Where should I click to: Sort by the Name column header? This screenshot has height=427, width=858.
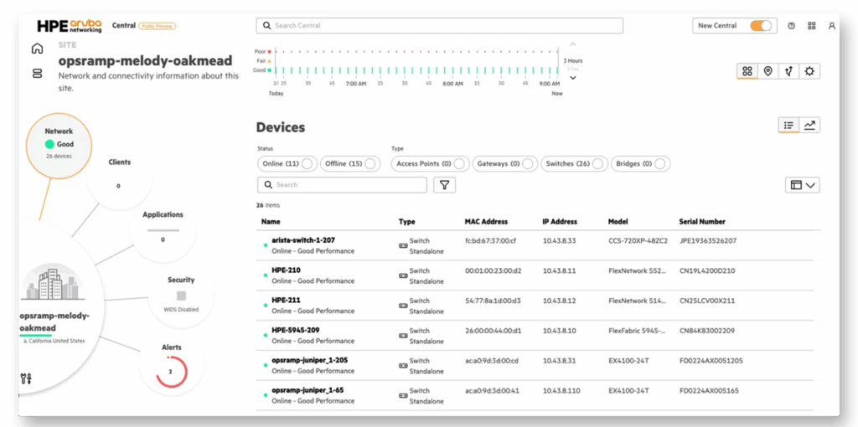pyautogui.click(x=271, y=222)
